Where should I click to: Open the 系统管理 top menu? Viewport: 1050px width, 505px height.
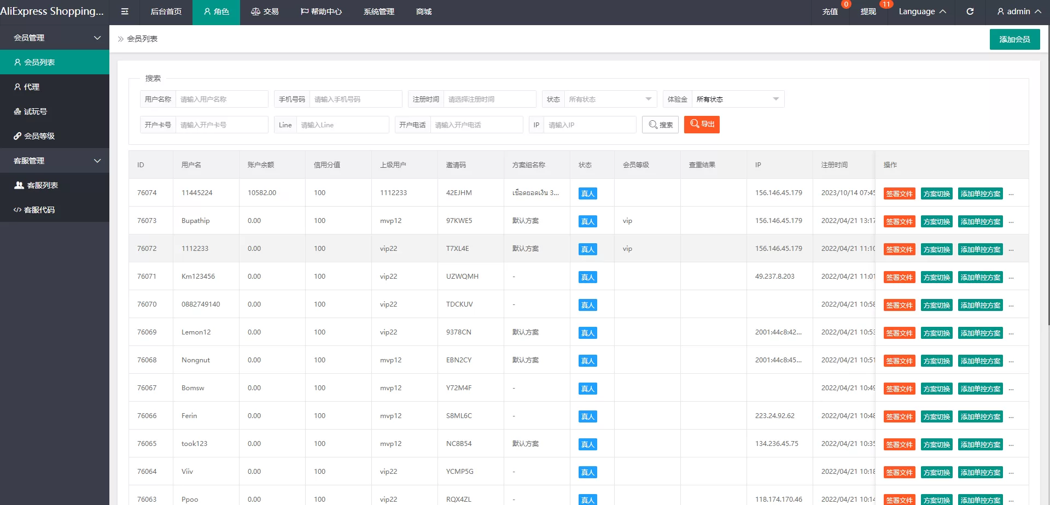[378, 11]
